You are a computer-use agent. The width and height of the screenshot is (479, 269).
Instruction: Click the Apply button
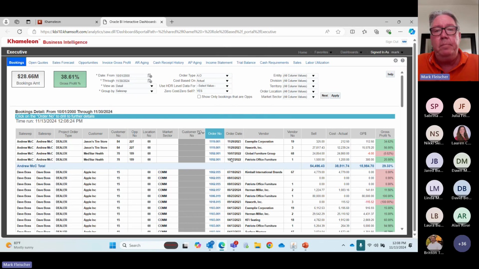[335, 96]
